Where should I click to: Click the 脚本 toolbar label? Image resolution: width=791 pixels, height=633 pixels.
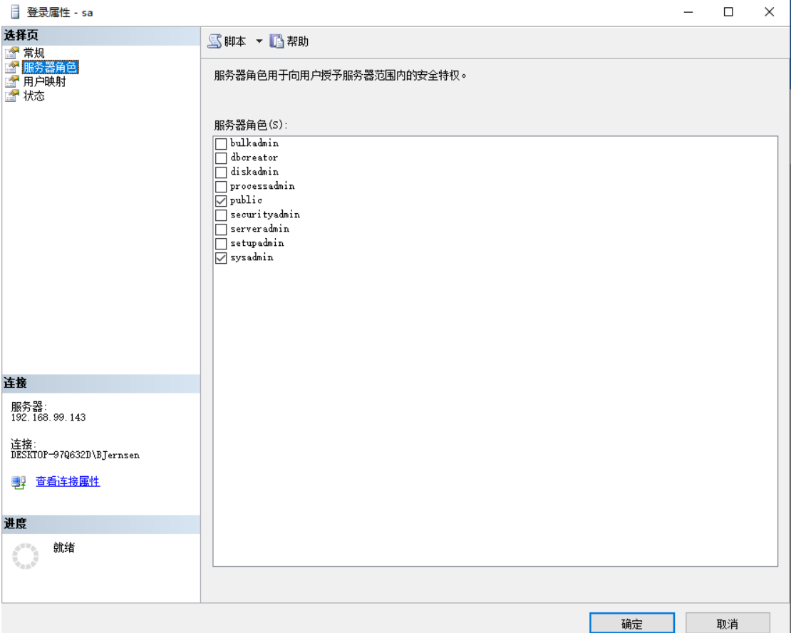pos(235,41)
